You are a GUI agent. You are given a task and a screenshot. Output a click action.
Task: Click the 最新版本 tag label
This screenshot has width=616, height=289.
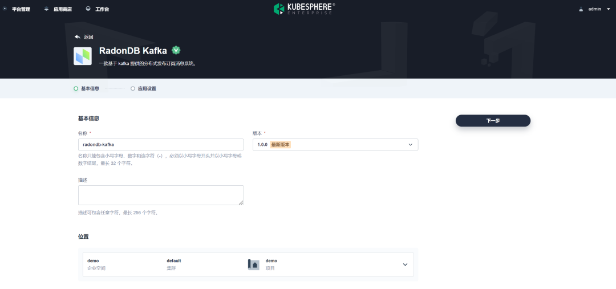pos(280,145)
